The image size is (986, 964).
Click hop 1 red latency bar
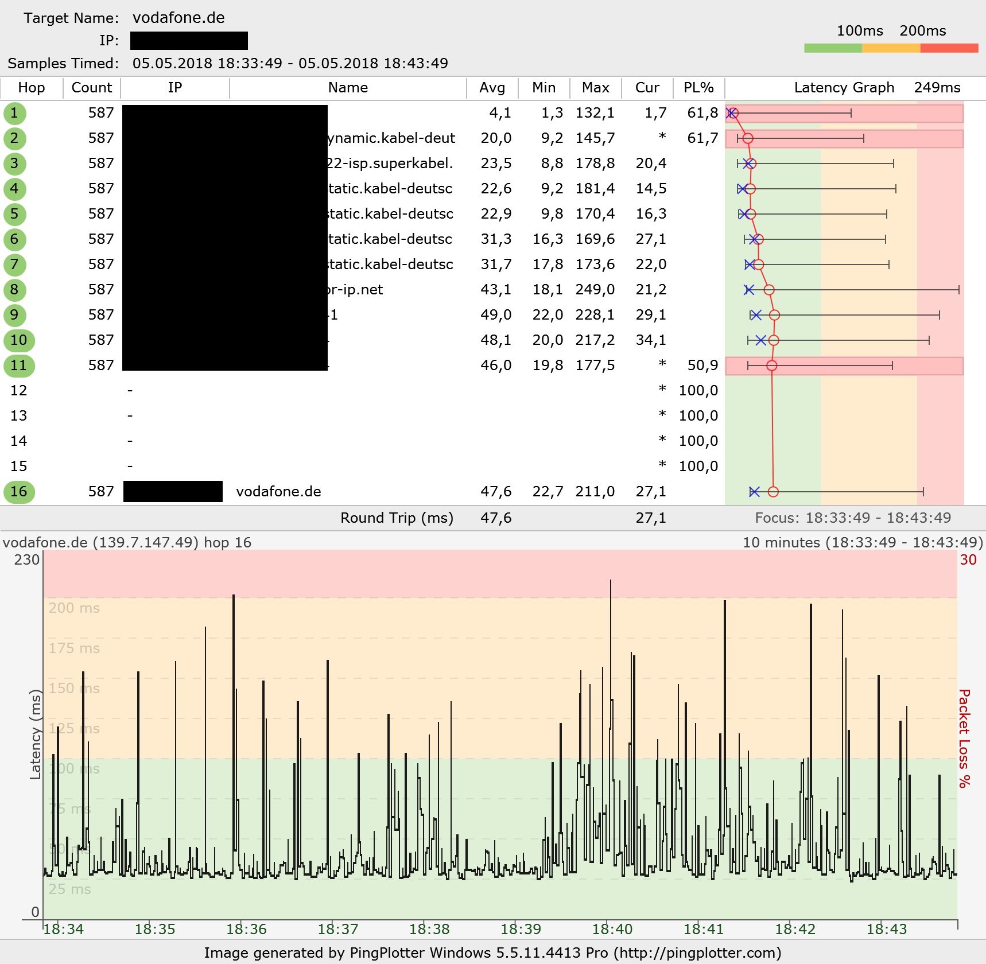pos(844,113)
